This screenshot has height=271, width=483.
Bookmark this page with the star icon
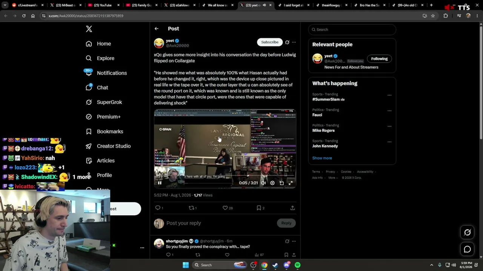coord(433,16)
